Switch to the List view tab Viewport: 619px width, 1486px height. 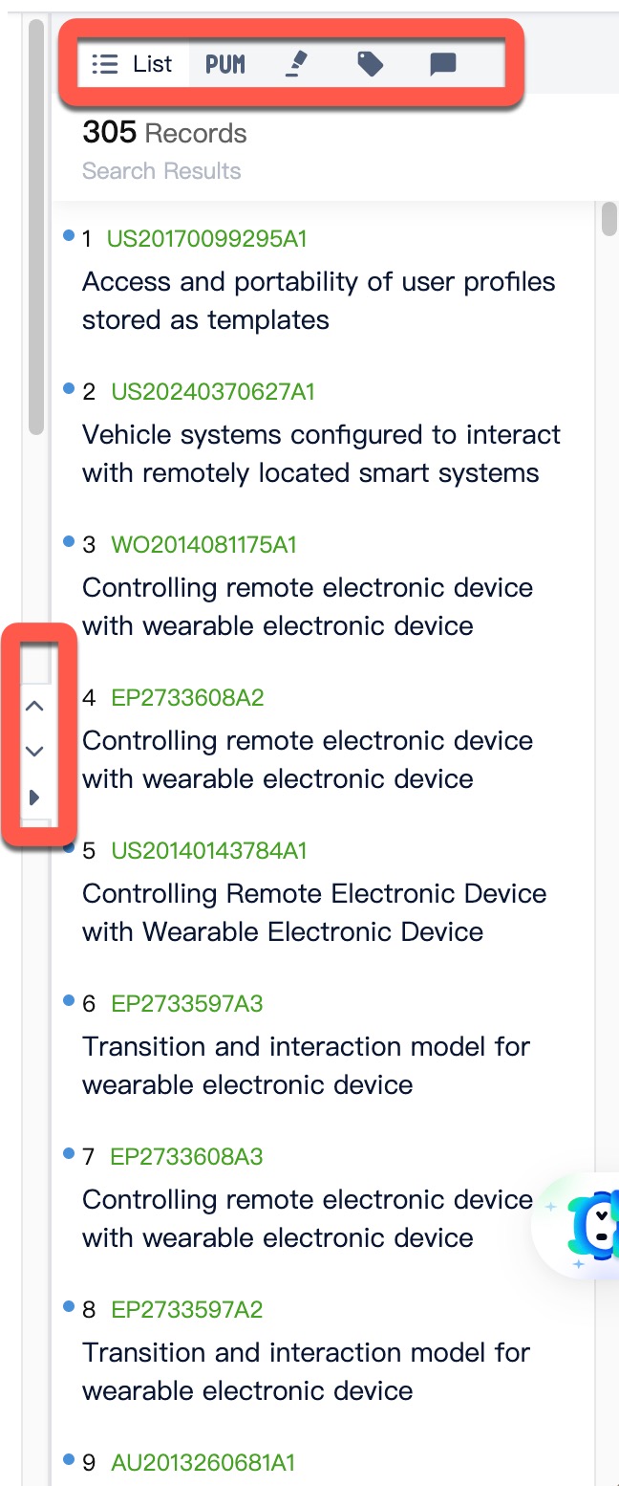tap(133, 64)
